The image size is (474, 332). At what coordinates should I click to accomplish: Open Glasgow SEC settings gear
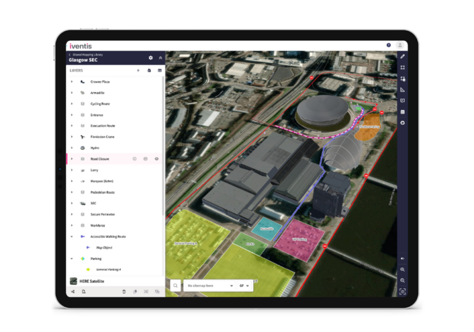151,57
